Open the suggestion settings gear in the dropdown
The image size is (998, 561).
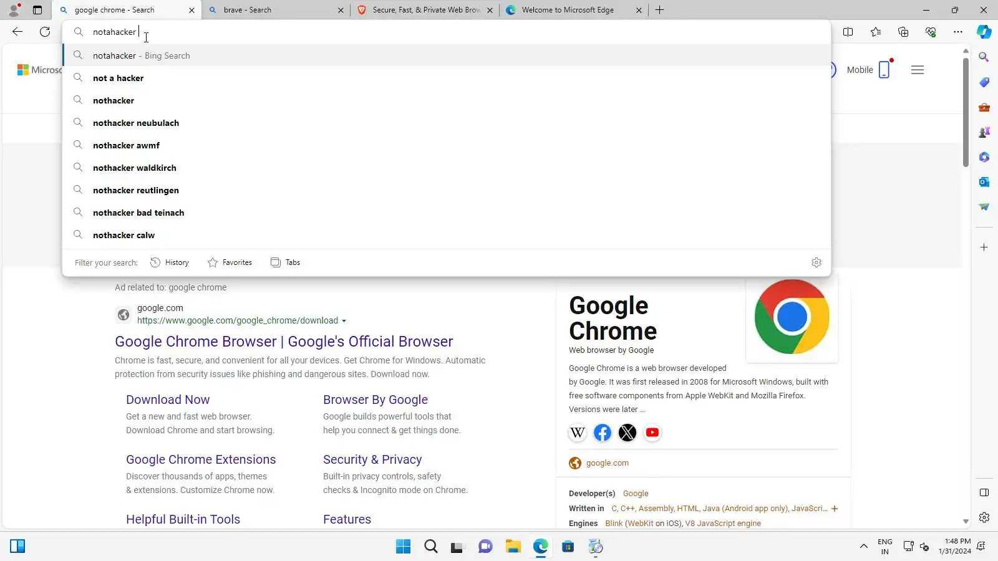(816, 262)
